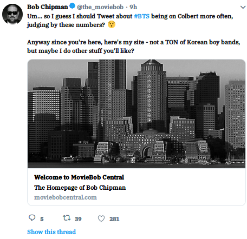Retweet using the retweet arrows icon
Screen dimensions: 247x239
click(67, 218)
